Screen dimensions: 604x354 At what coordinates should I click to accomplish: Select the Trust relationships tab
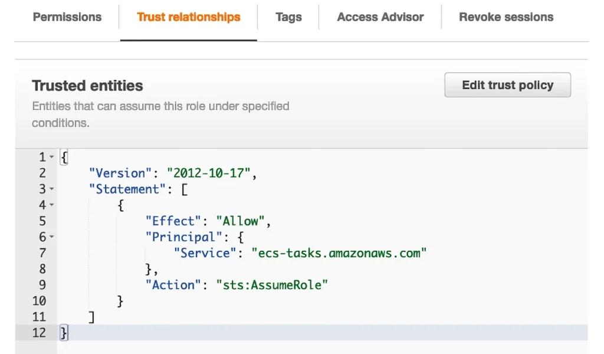point(188,17)
